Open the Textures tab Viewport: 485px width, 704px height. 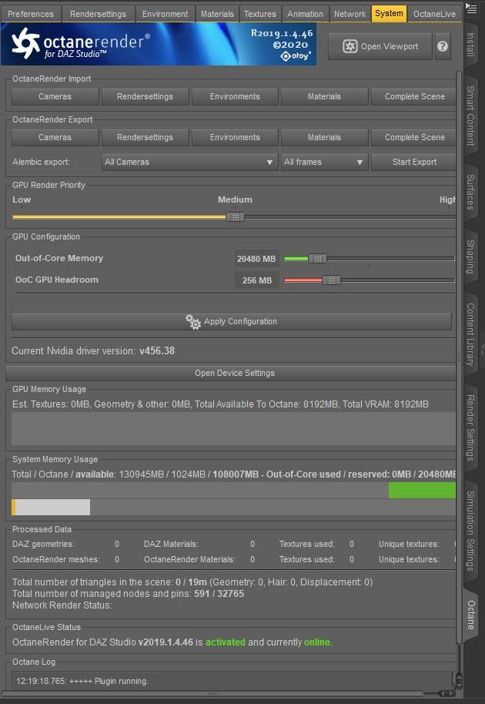(x=259, y=14)
